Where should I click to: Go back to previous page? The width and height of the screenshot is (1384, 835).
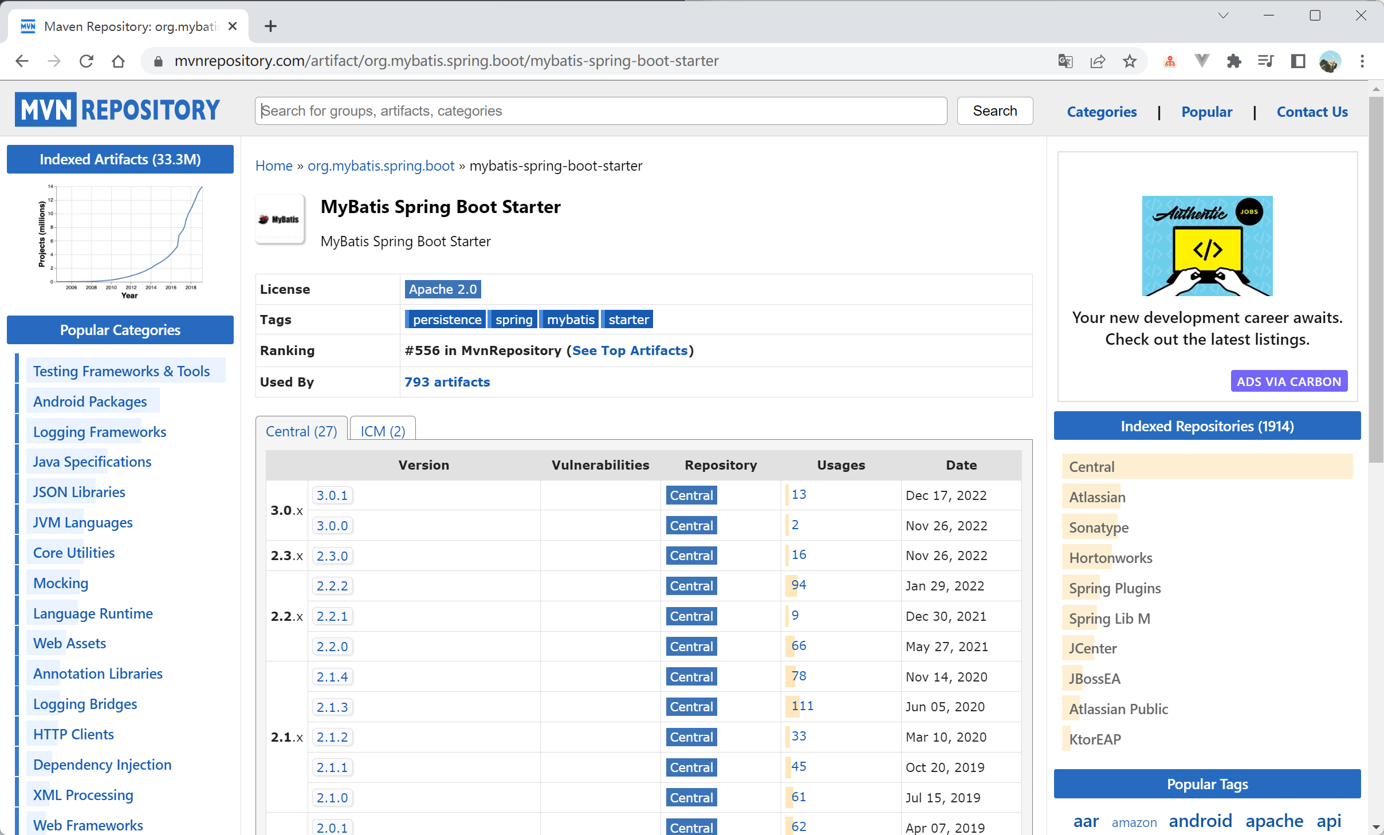(22, 61)
